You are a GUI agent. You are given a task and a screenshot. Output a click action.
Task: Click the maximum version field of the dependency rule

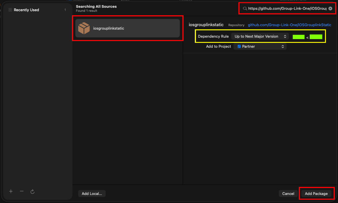(x=316, y=37)
